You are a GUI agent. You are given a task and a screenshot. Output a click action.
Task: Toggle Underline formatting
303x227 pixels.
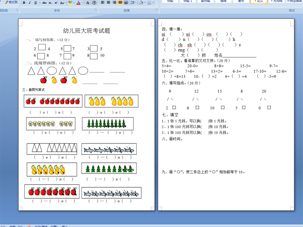click(x=35, y=3)
